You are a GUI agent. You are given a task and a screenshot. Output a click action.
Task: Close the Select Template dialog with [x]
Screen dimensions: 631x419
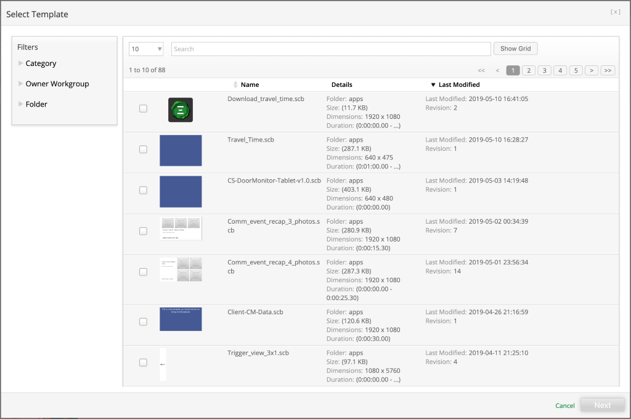(616, 12)
